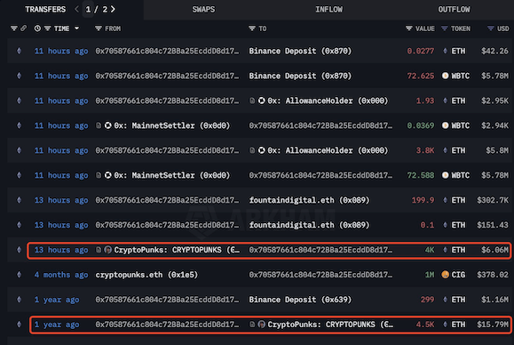The width and height of the screenshot is (514, 345).
Task: Open timestamp link on the $42.26 row
Action: tap(61, 51)
